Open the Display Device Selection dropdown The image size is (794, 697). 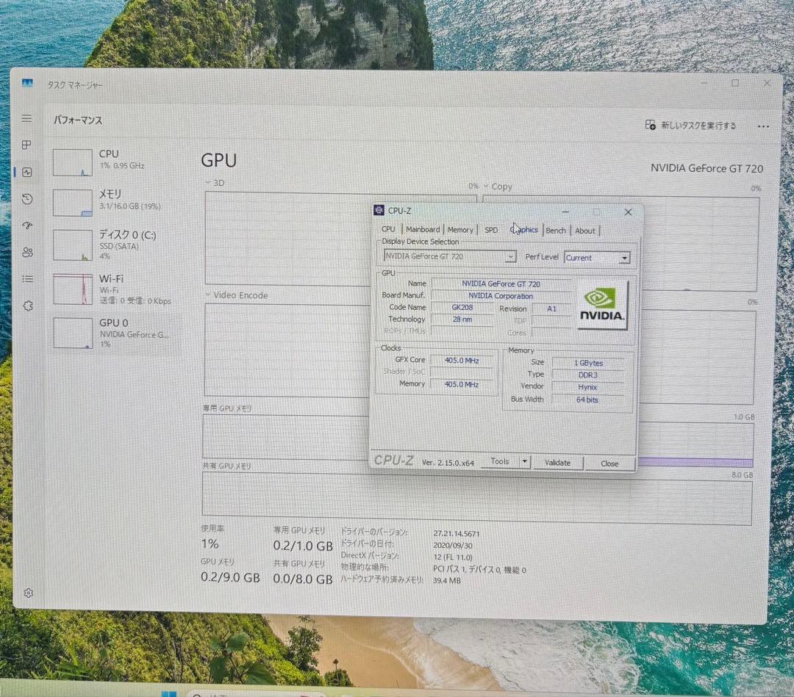point(510,257)
